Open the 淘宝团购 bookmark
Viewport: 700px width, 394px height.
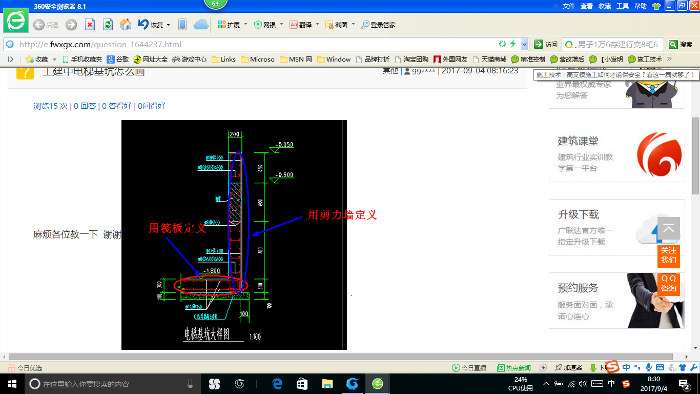coord(411,60)
